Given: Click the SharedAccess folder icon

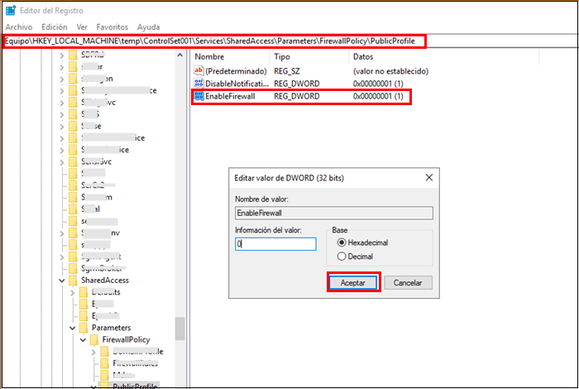Looking at the screenshot, I should click(73, 280).
